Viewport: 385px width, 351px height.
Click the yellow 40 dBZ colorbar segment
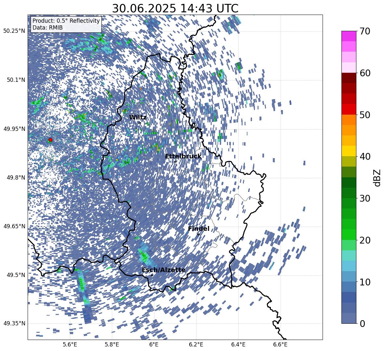click(349, 151)
